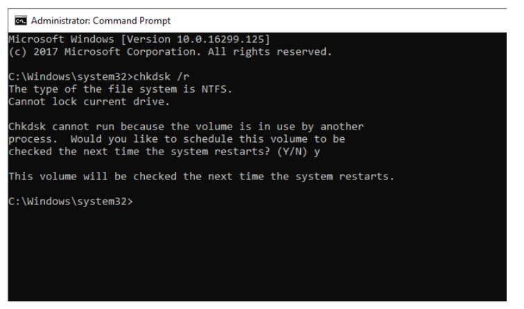
Task: Click the Command Prompt title bar icon
Action: [x=12, y=19]
